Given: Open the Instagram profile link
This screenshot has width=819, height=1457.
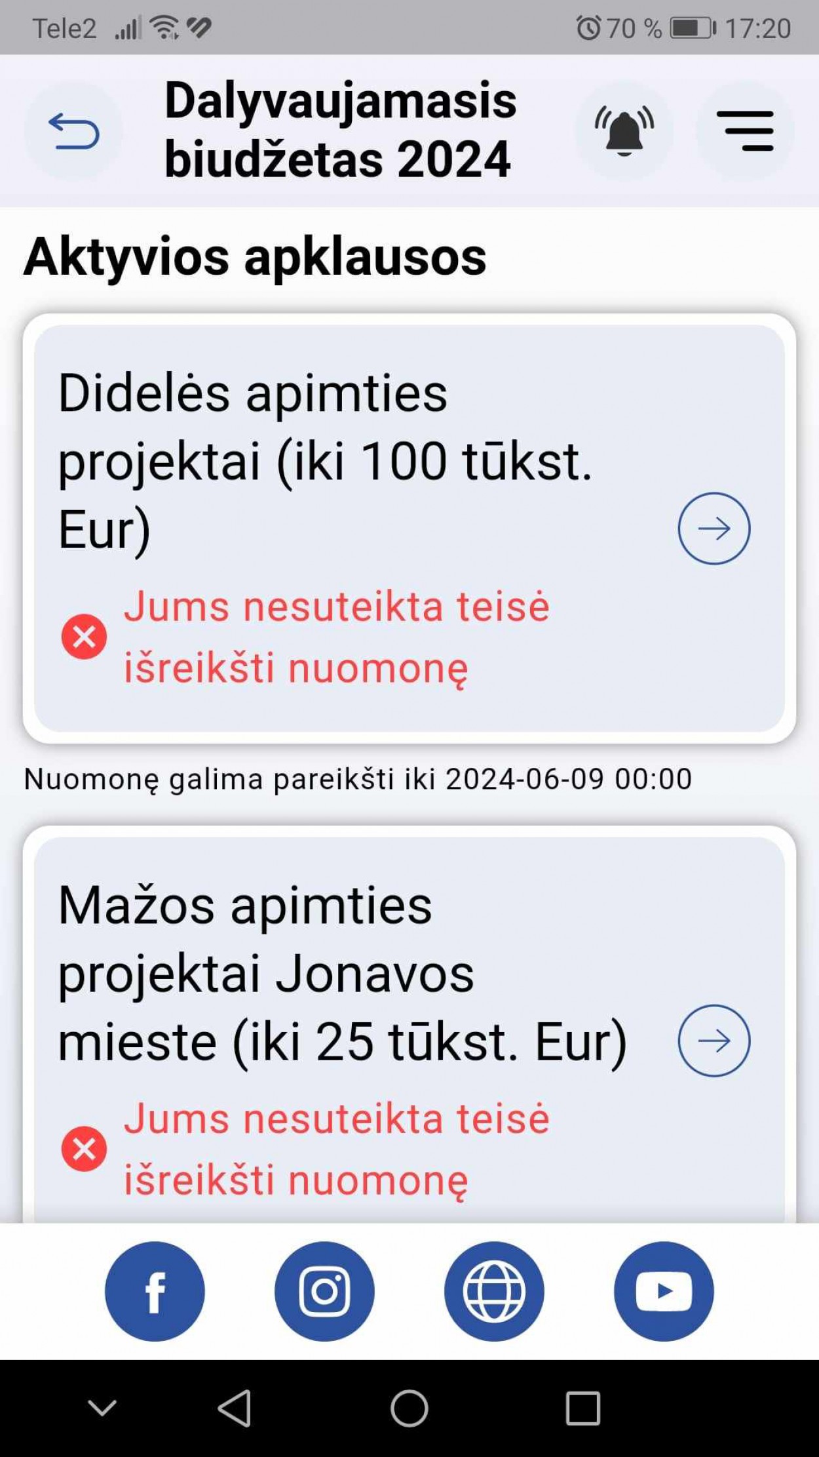Looking at the screenshot, I should point(324,1291).
